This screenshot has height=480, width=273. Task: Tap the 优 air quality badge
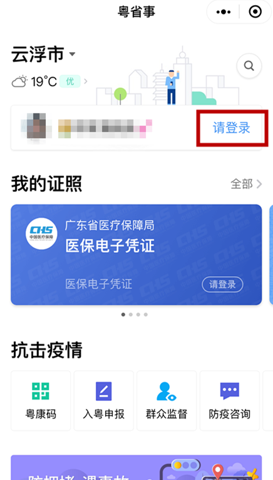(70, 82)
